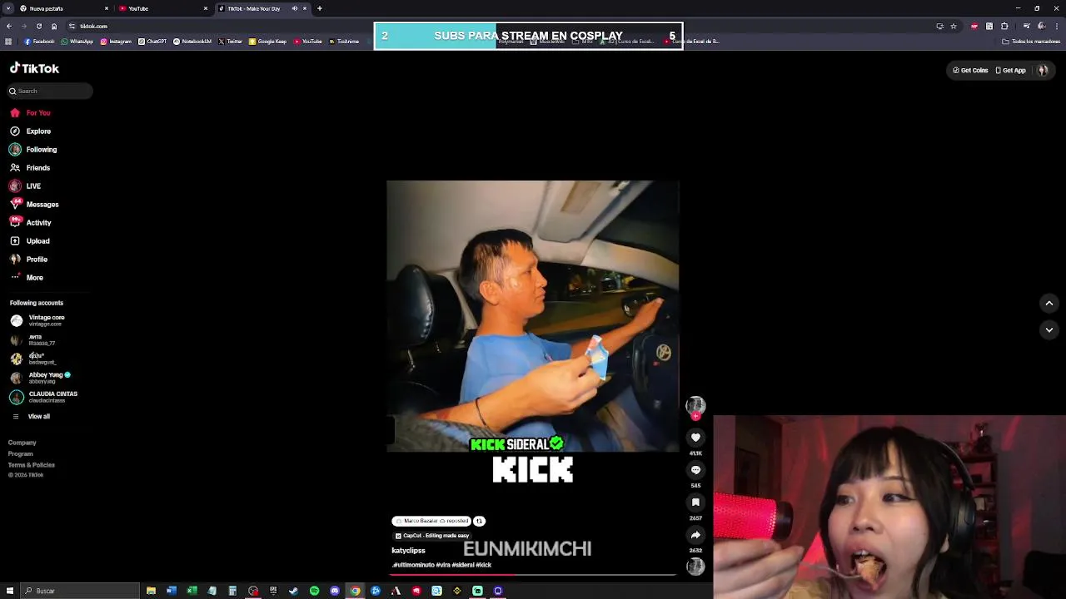
Task: Open Excel from the taskbar
Action: click(x=192, y=591)
